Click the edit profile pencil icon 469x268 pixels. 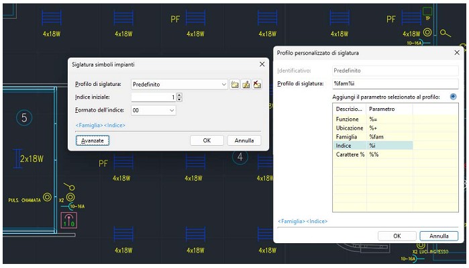click(x=246, y=85)
